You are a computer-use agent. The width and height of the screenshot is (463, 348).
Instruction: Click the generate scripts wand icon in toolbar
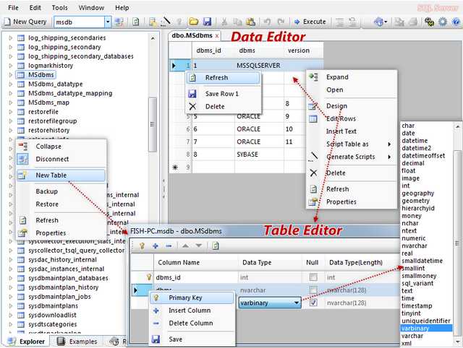166,22
